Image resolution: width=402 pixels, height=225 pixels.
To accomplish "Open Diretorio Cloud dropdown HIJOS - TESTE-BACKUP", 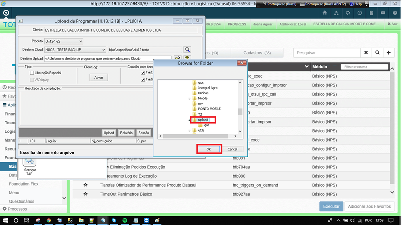I will pyautogui.click(x=75, y=50).
